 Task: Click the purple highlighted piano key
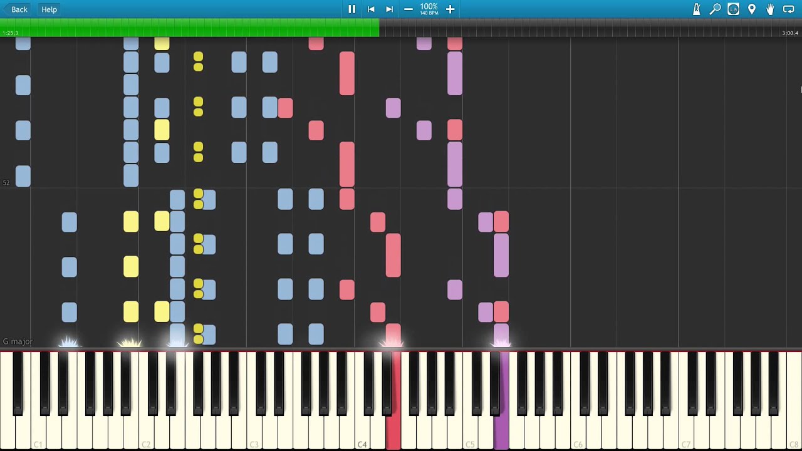pos(501,432)
